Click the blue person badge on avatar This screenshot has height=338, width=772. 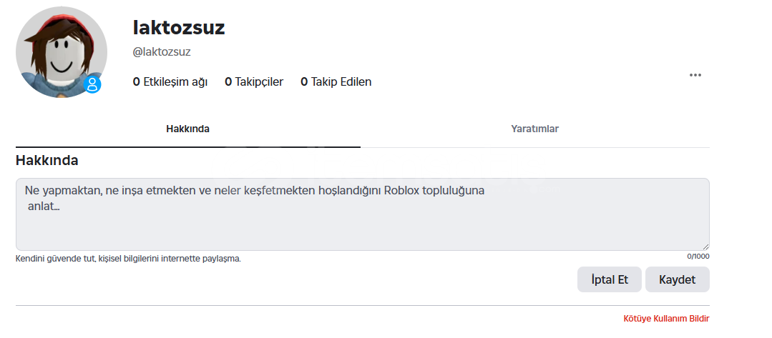(x=92, y=84)
